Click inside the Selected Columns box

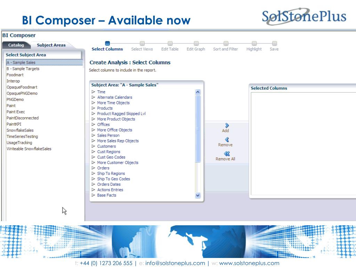click(303, 144)
